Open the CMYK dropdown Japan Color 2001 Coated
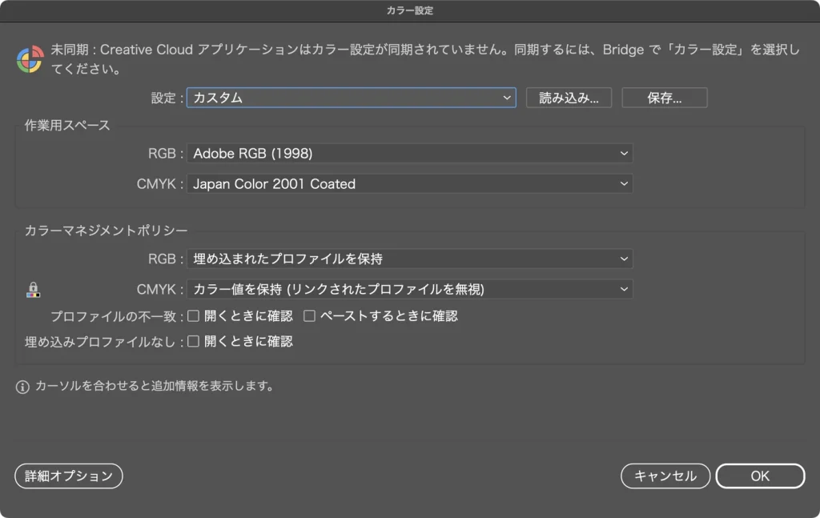 (409, 184)
